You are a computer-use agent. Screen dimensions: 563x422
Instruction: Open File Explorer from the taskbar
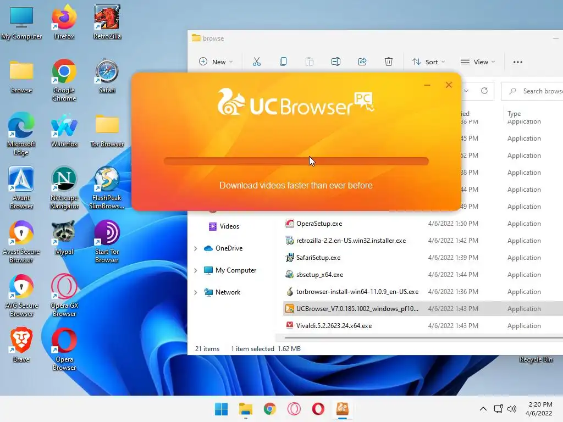coord(246,409)
